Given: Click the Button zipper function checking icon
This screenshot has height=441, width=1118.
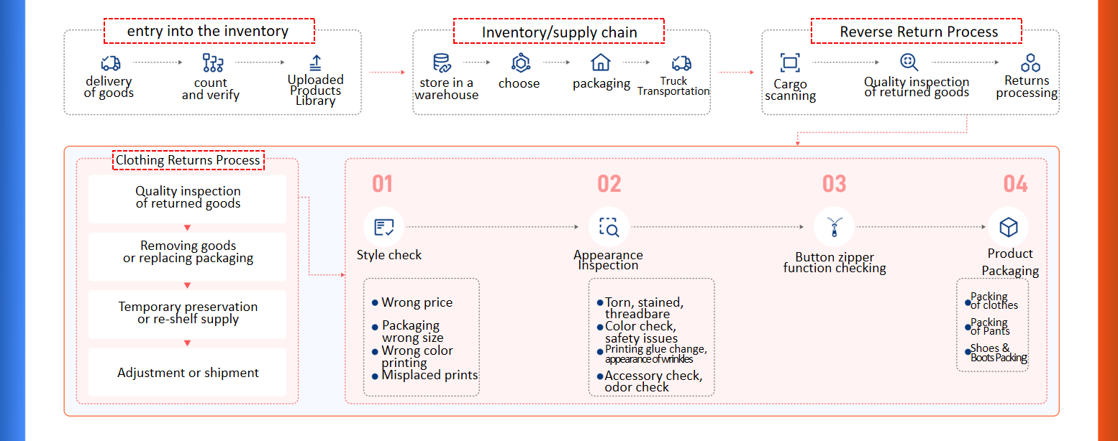Looking at the screenshot, I should pyautogui.click(x=834, y=227).
